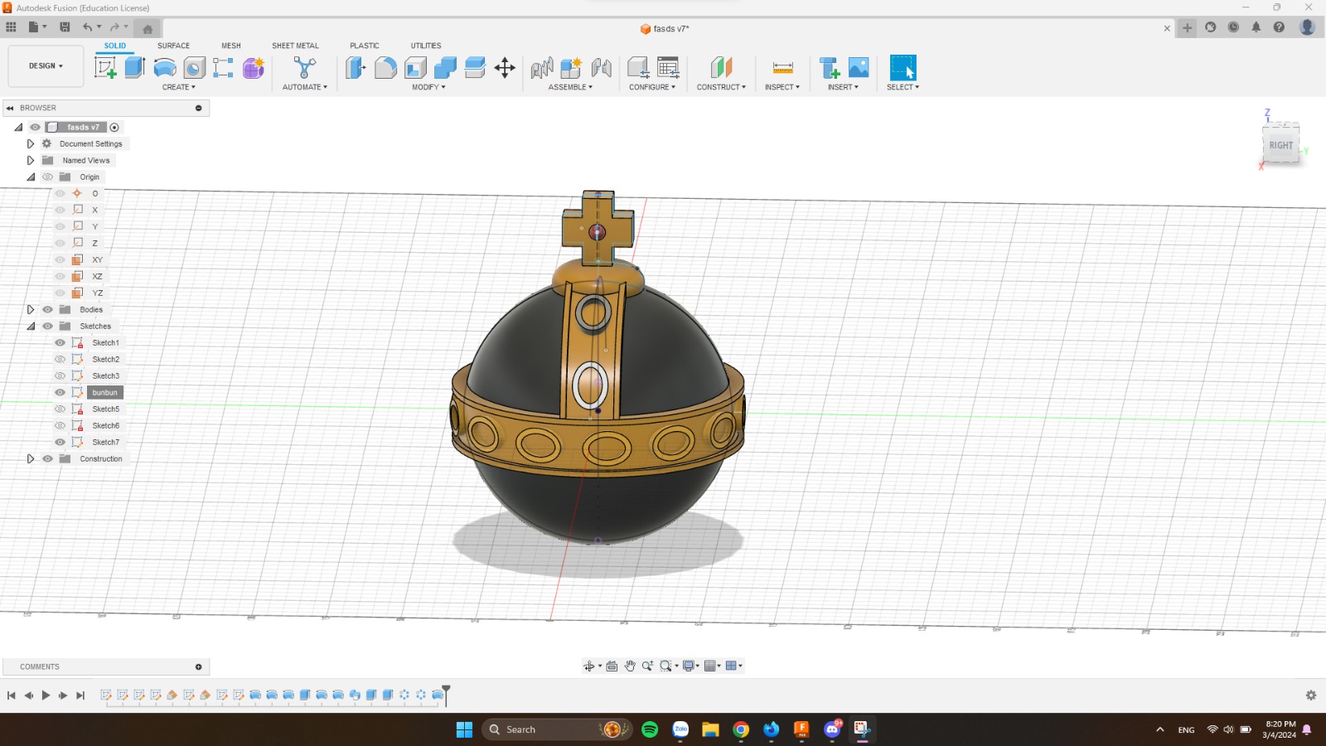1326x746 pixels.
Task: Click the timeline play button
Action: 46,695
